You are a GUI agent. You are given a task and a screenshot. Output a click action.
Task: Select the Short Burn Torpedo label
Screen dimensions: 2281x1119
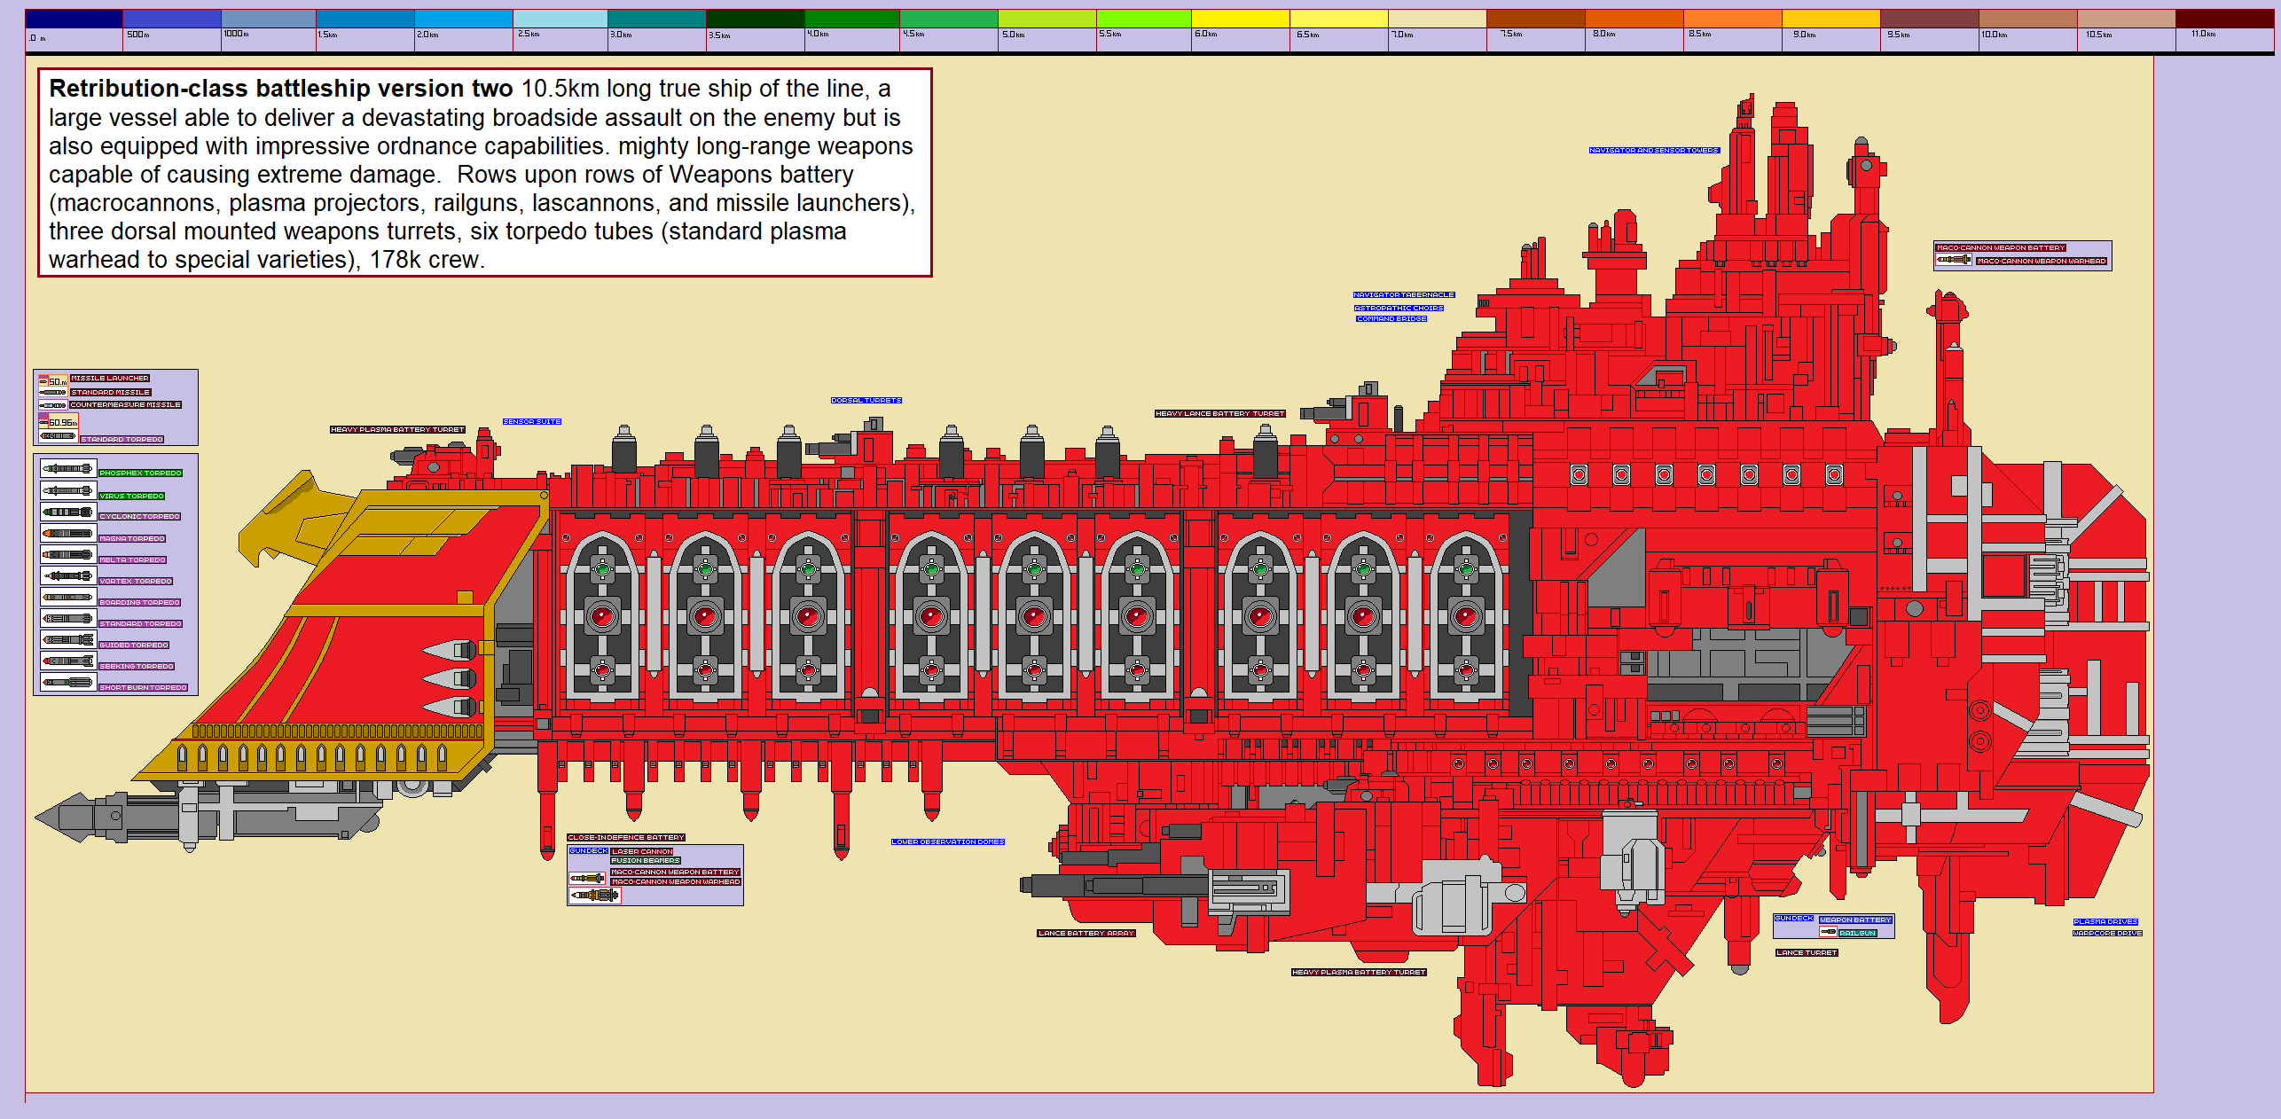[x=143, y=688]
